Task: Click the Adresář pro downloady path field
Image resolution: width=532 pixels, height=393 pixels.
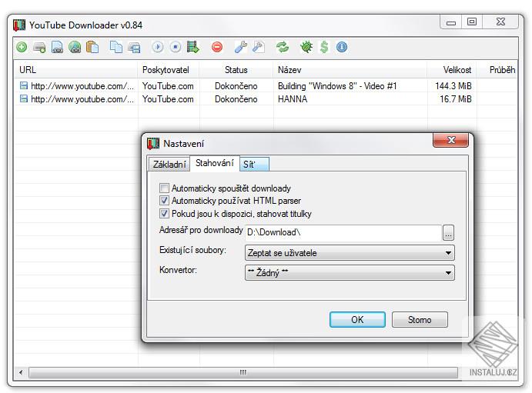Action: click(343, 232)
